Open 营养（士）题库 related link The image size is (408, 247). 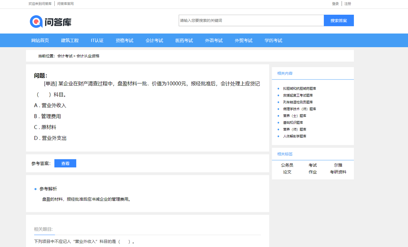click(x=295, y=116)
